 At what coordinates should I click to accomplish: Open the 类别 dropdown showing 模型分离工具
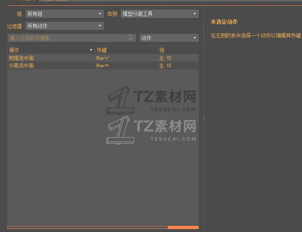[x=160, y=14]
